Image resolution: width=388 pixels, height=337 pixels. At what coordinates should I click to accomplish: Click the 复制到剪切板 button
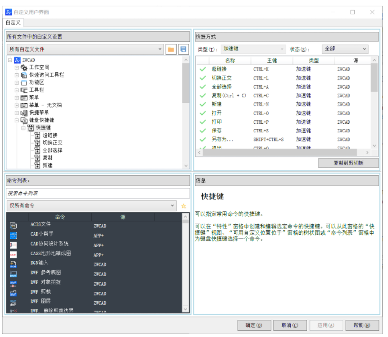[348, 163]
